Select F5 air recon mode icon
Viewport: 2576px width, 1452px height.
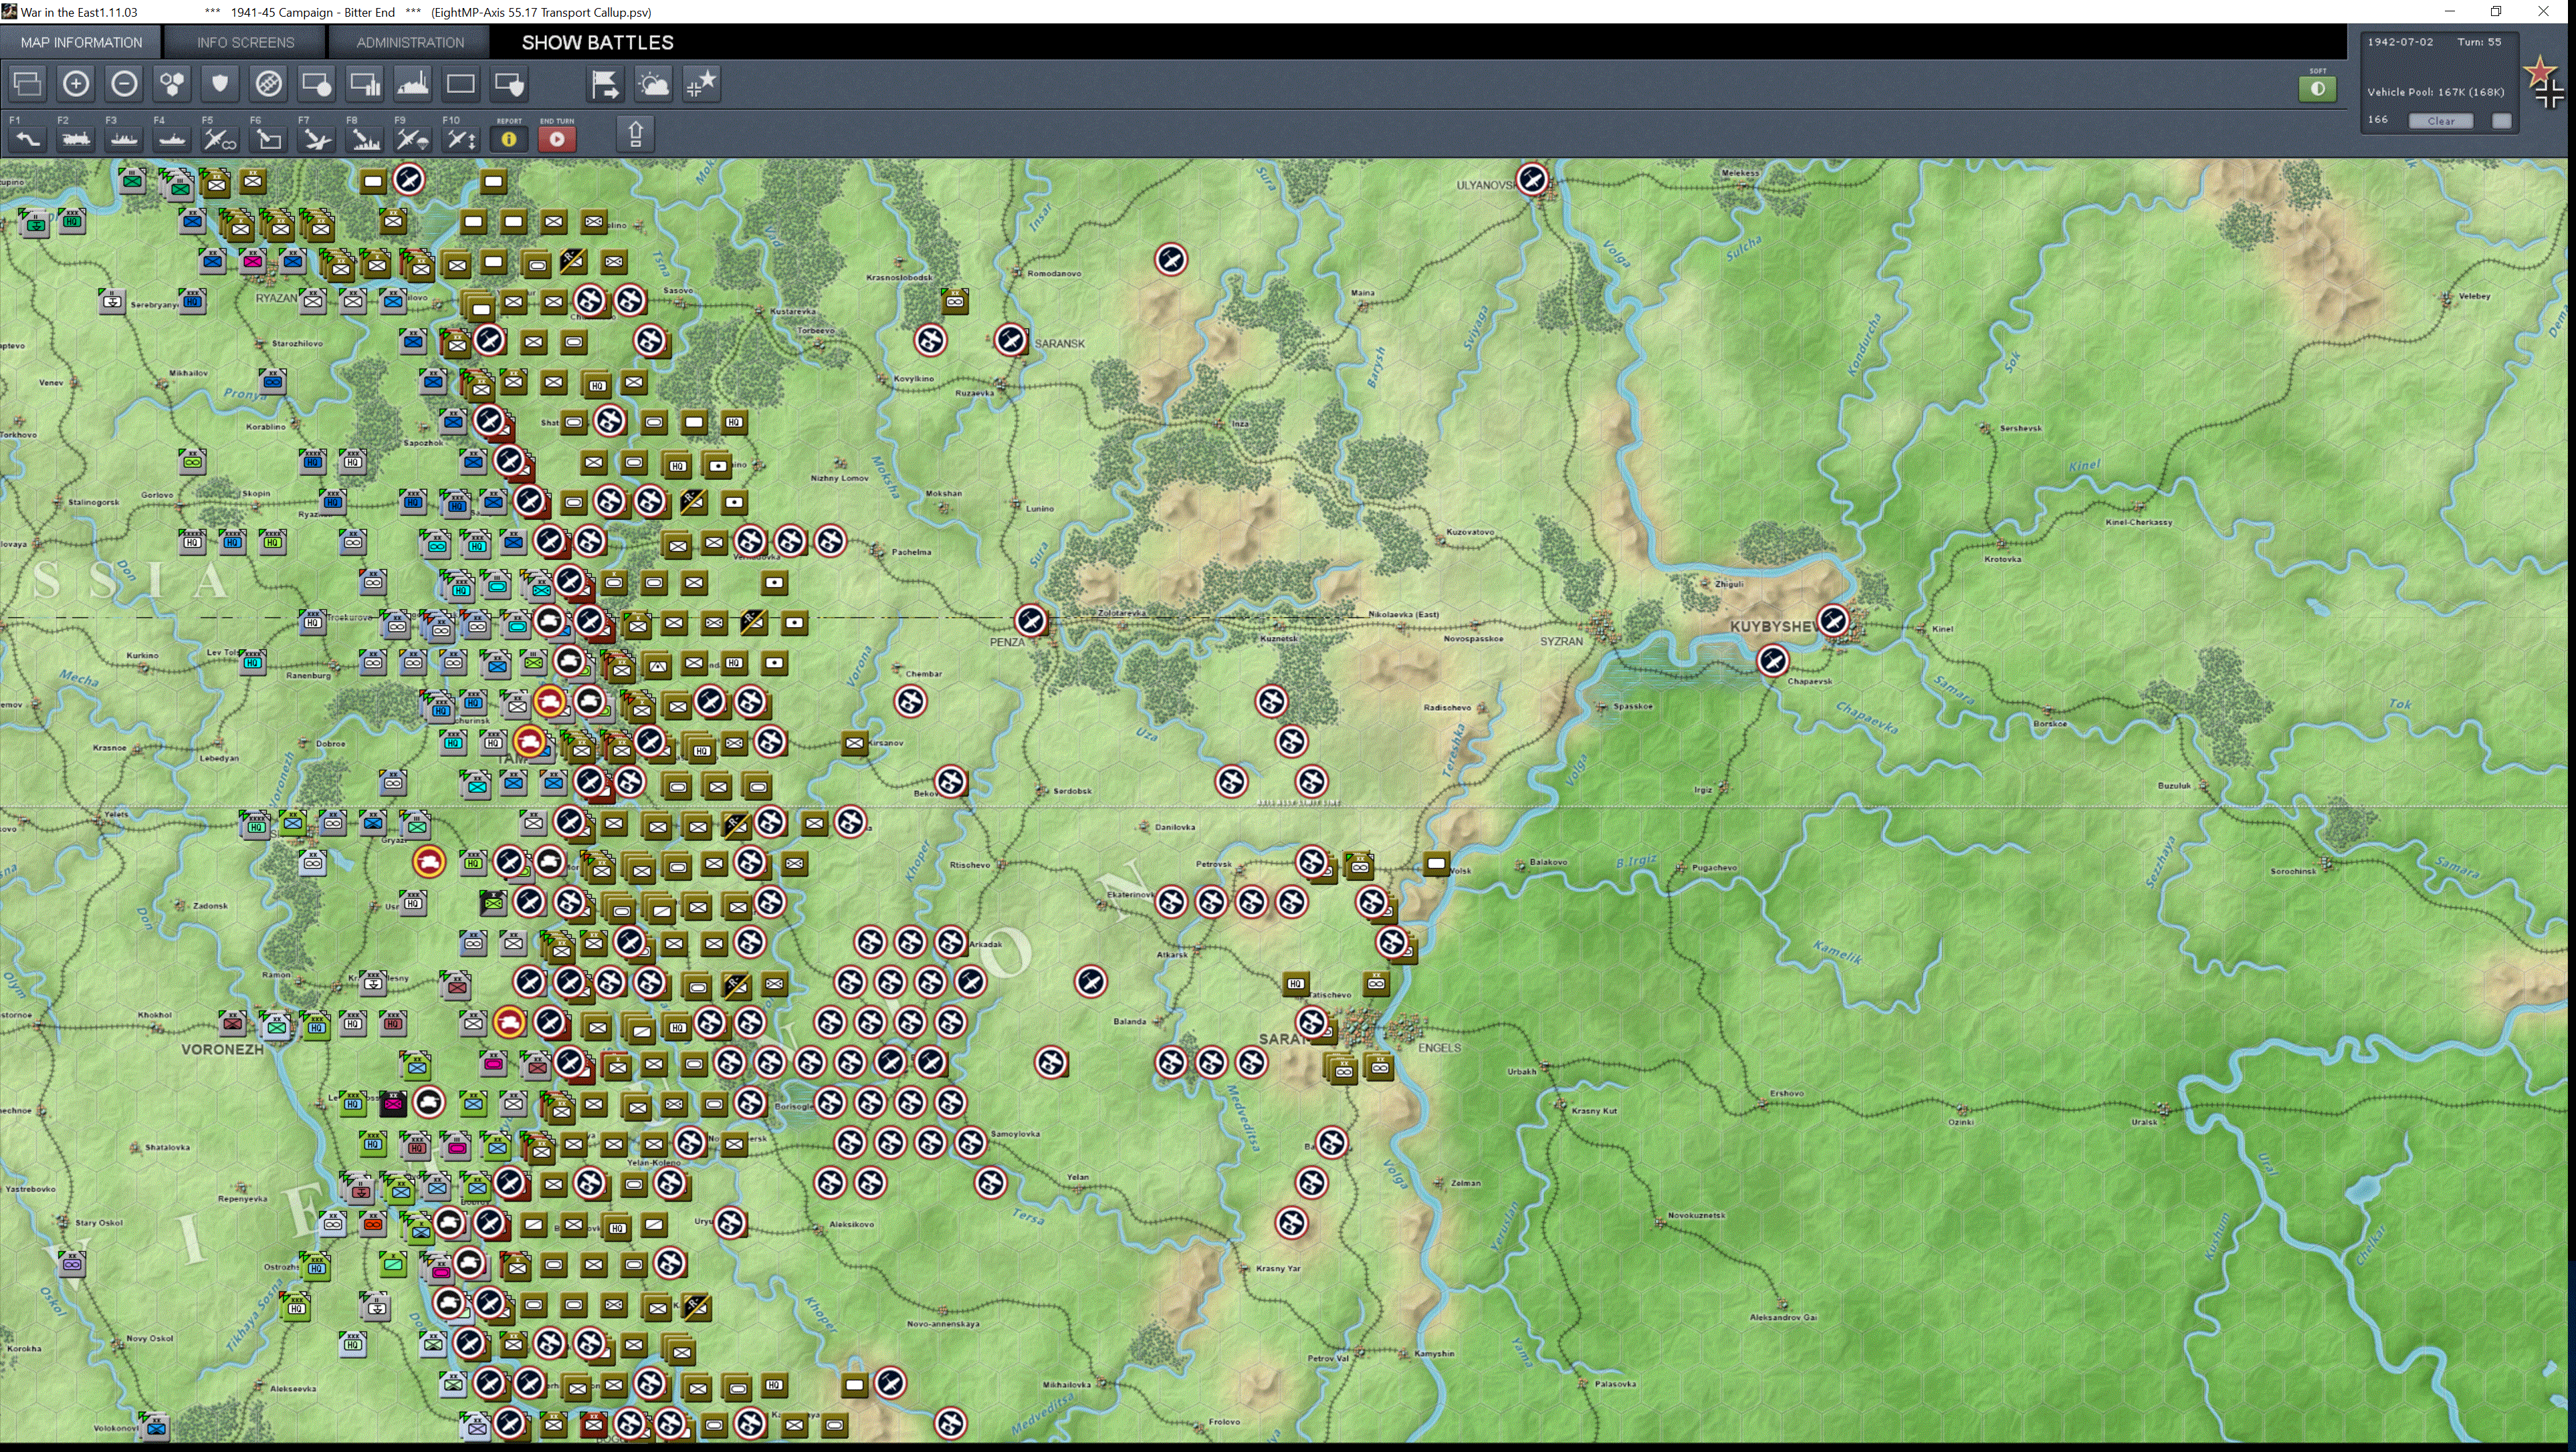pyautogui.click(x=220, y=139)
